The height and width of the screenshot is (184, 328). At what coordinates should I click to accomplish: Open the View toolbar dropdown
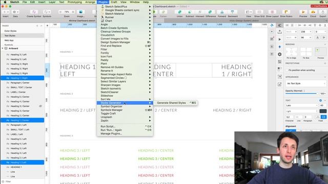point(249,12)
